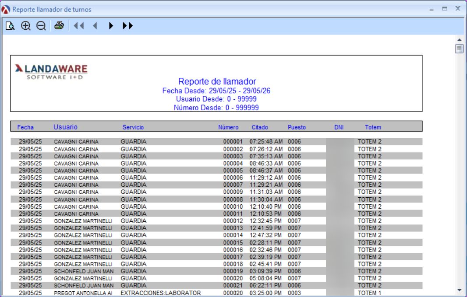The width and height of the screenshot is (467, 297).
Task: Click the Puesto column header
Action: click(x=297, y=127)
